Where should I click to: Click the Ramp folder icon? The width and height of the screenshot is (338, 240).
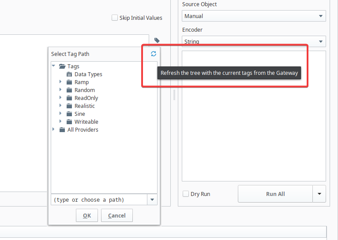pos(69,82)
